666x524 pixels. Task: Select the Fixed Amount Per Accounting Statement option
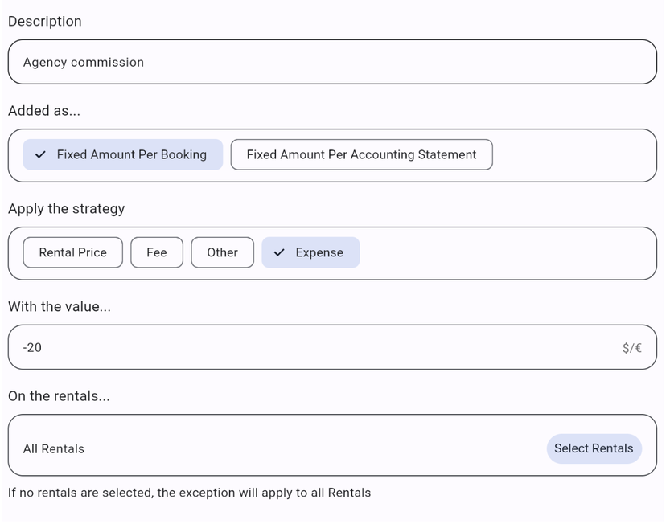point(361,154)
